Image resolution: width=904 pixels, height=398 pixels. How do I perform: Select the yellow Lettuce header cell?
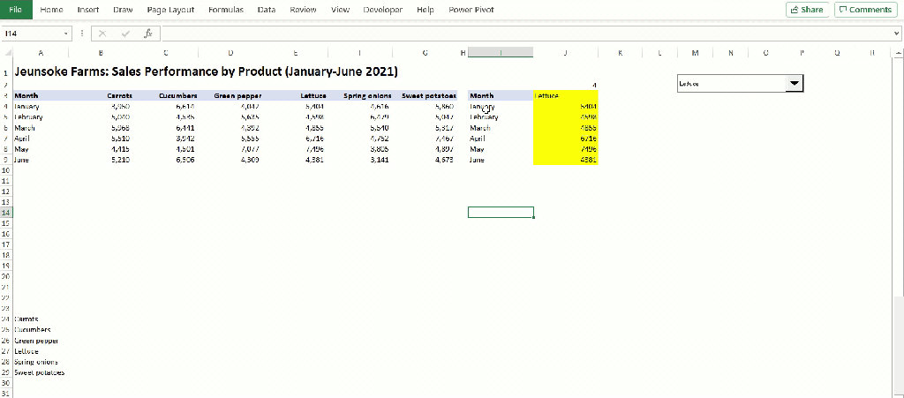[x=566, y=95]
